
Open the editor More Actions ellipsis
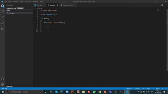pos(165,5)
